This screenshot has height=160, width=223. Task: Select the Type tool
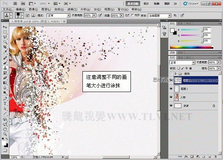click(5, 104)
